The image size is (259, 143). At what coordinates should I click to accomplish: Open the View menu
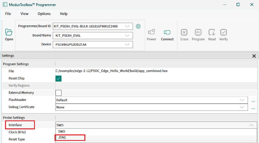[x=24, y=14]
